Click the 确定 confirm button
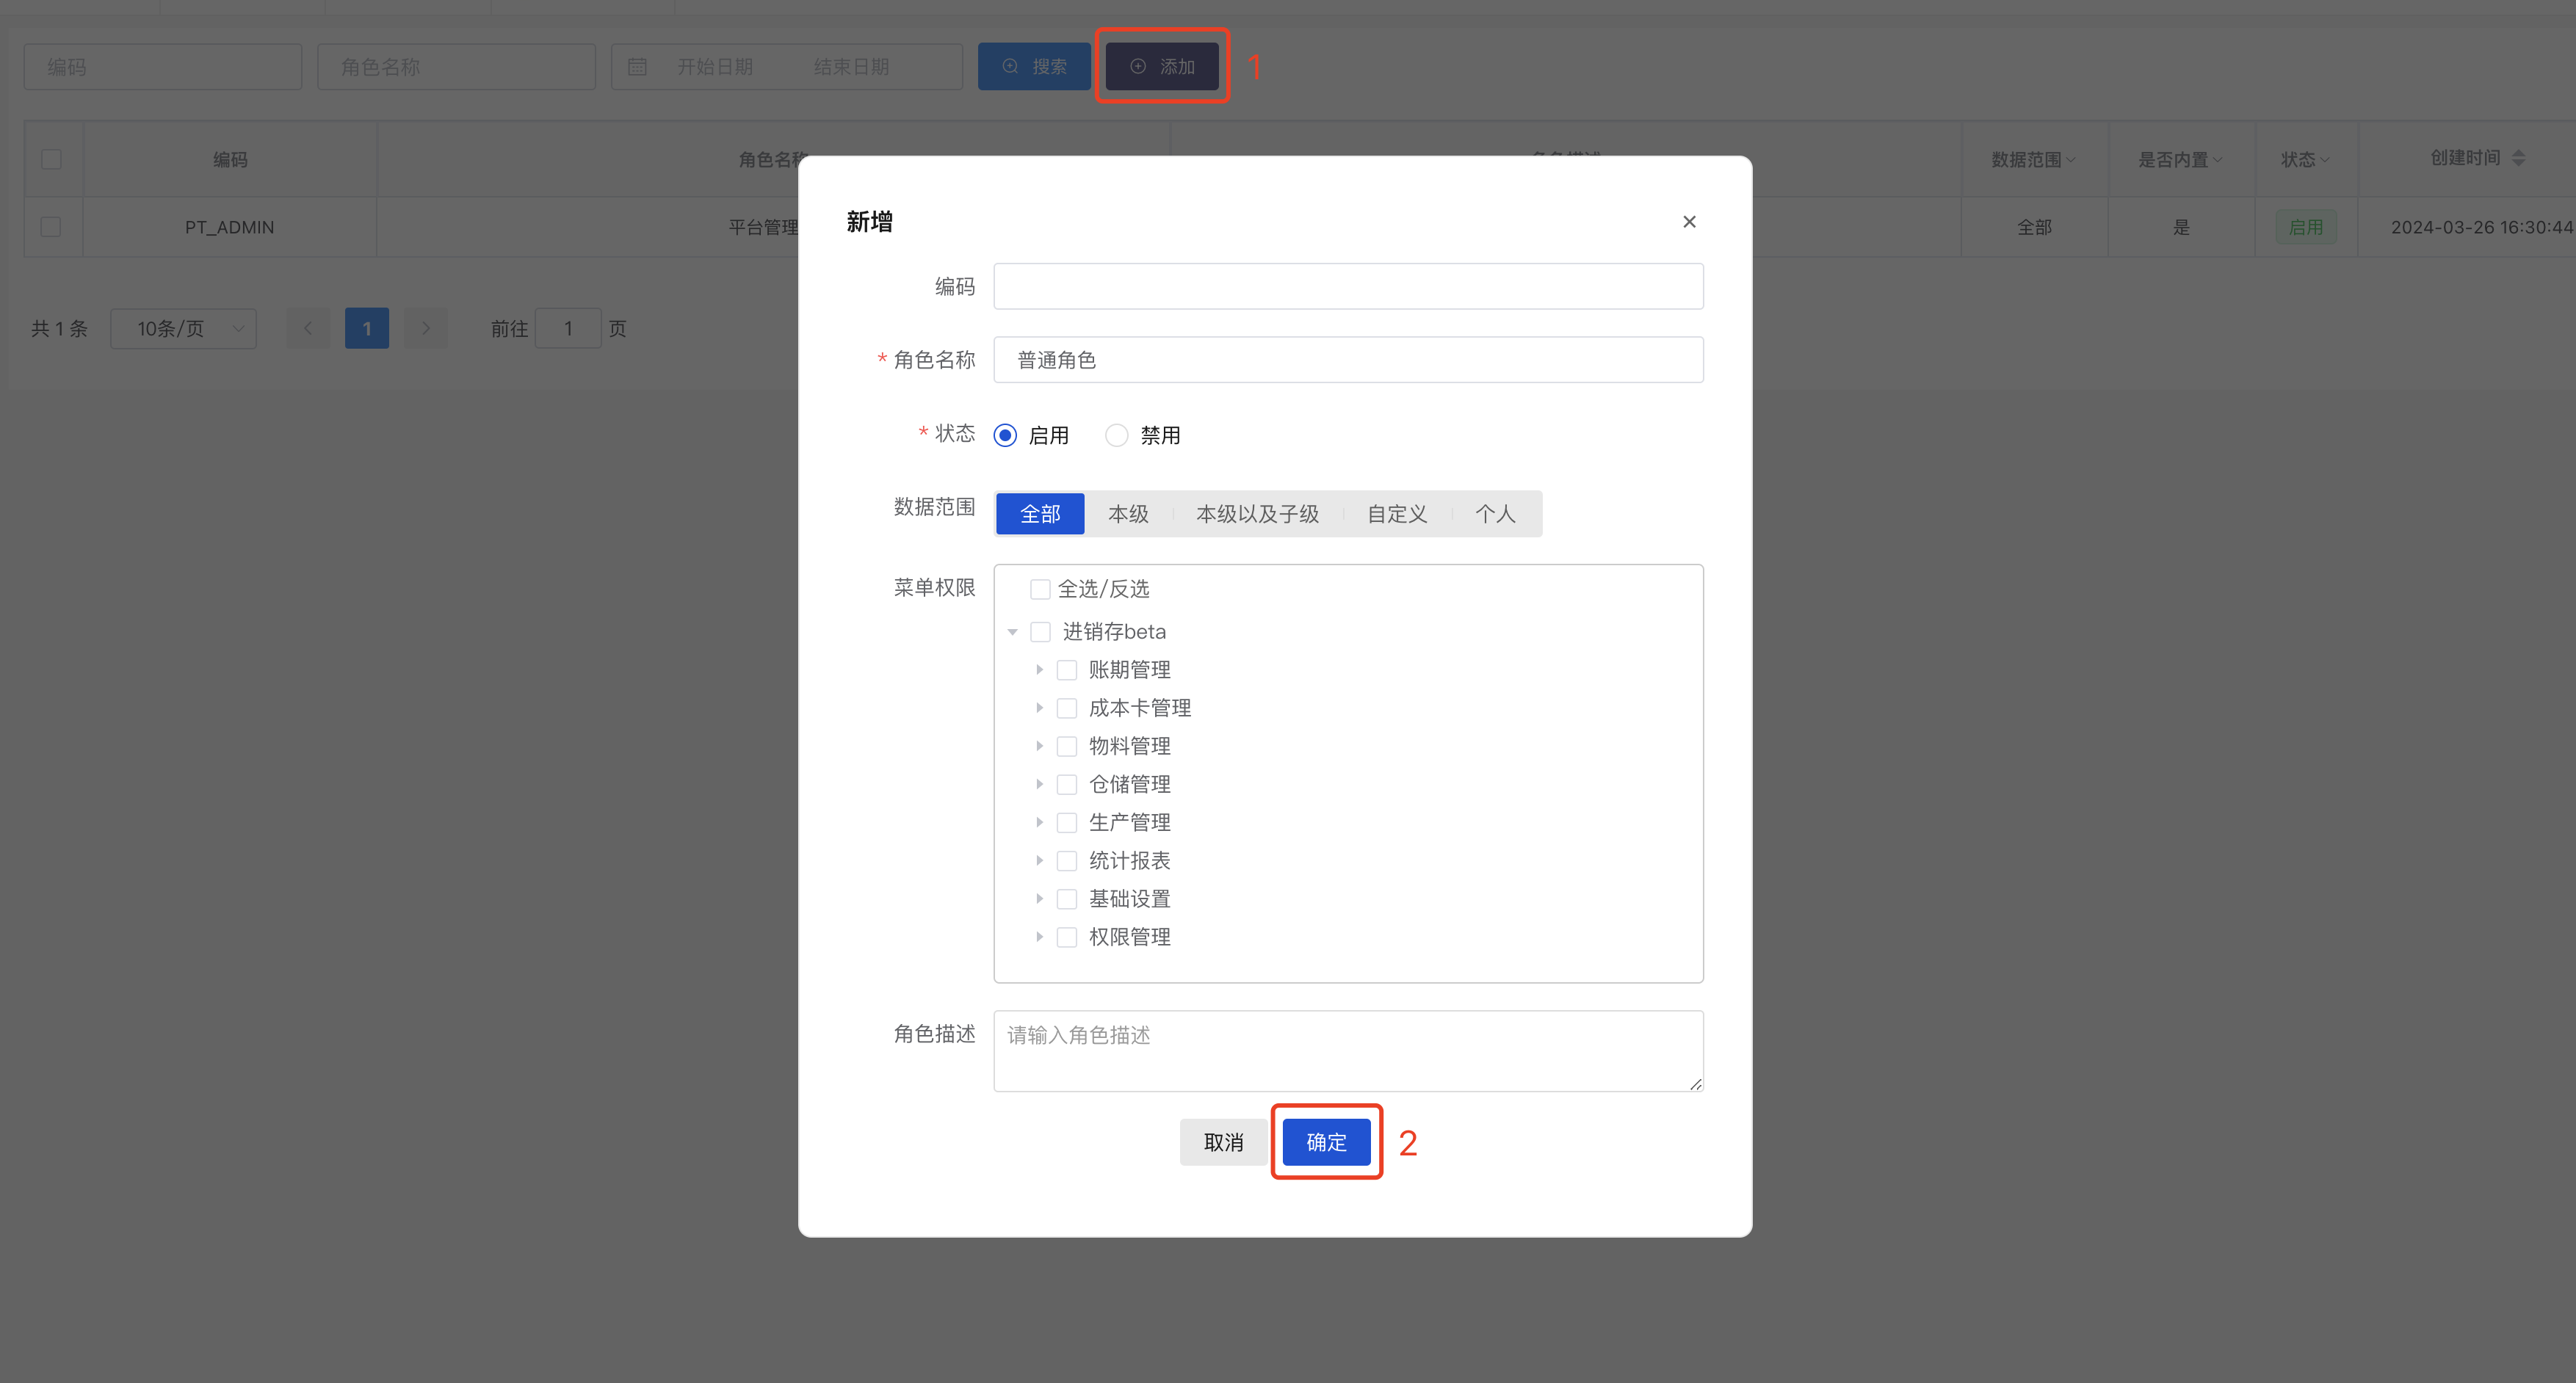Viewport: 2576px width, 1383px height. click(x=1326, y=1141)
